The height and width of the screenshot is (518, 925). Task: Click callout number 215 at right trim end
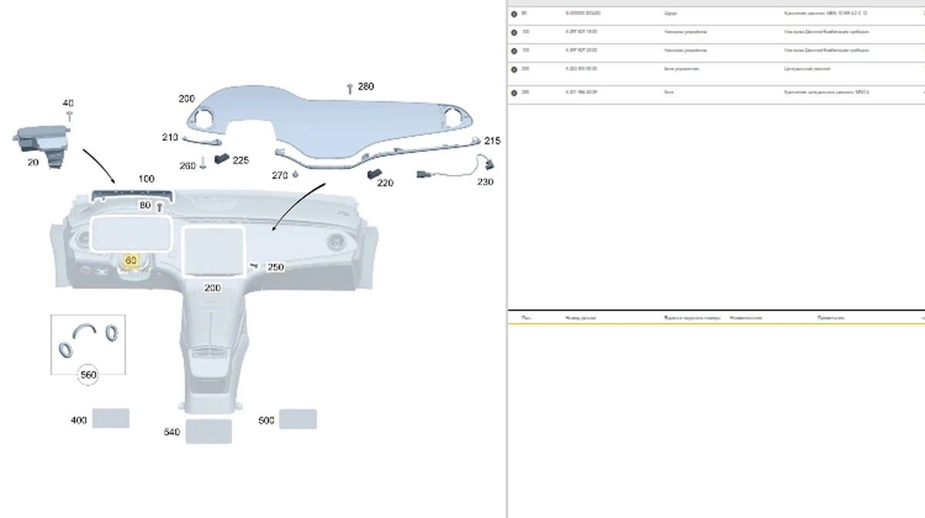click(492, 141)
